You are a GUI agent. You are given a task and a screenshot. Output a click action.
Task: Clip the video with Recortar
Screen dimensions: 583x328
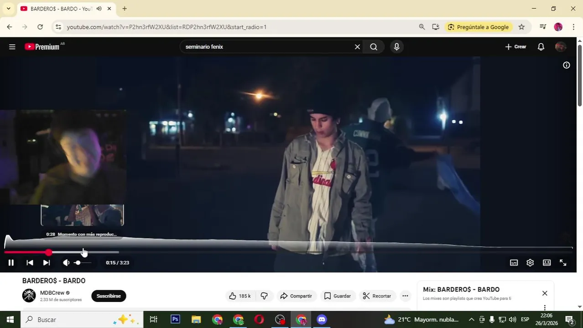[377, 296]
